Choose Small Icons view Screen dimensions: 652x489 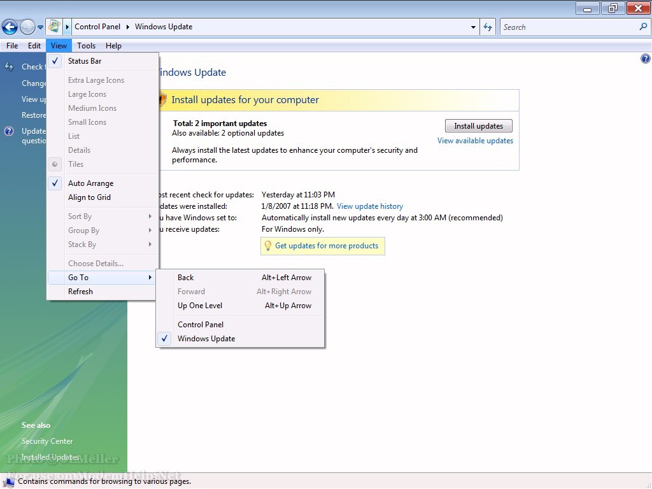coord(103,122)
